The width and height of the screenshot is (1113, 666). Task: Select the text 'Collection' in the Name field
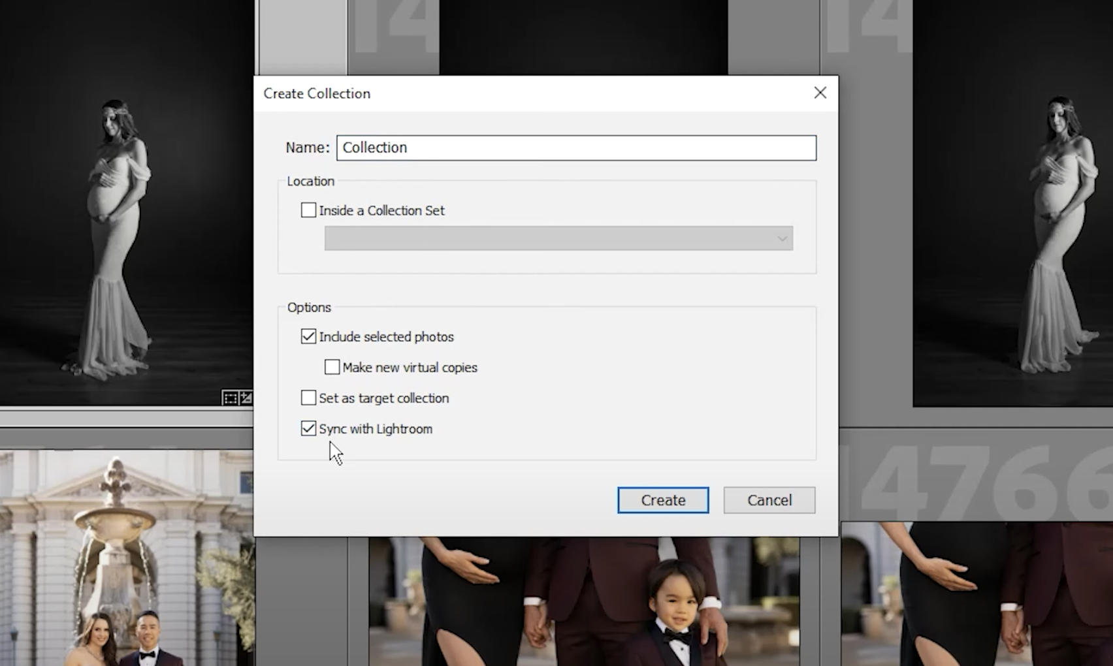point(374,148)
